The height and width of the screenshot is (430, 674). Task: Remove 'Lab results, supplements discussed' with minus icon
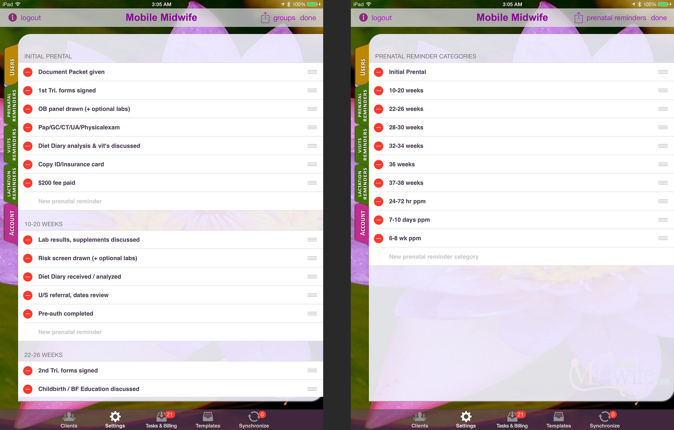28,240
